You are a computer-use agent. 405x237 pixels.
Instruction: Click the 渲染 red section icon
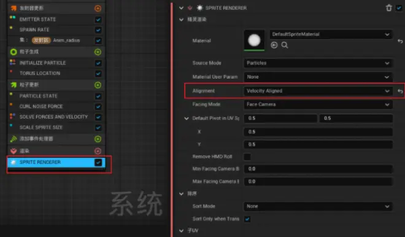click(x=13, y=151)
